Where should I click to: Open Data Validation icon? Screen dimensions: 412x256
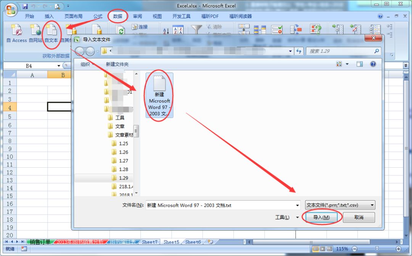tap(277, 29)
